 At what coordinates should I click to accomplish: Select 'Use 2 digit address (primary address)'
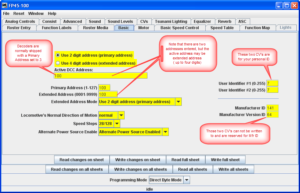coord(58,56)
